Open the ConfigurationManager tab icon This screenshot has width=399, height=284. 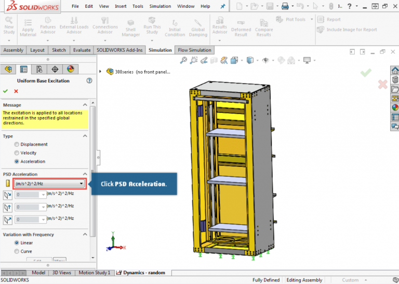coord(39,69)
